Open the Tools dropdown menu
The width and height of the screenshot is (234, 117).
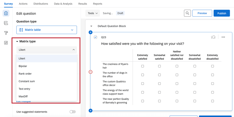point(93,13)
